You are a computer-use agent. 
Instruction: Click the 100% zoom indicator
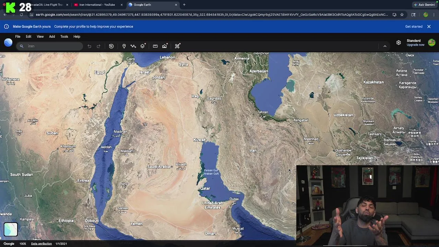23,244
